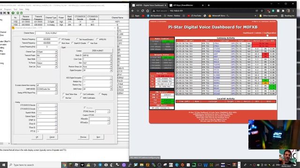Screen dimensions: 300x168
Task: Open the Tool menu in CPS
Action: [x=15, y=9]
